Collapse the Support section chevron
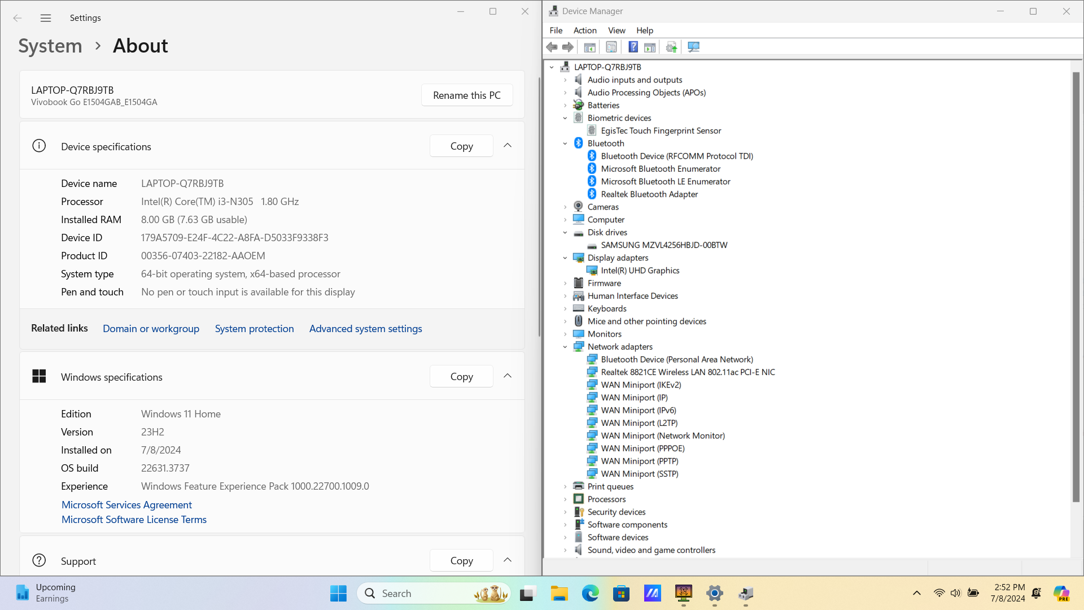This screenshot has width=1084, height=610. pyautogui.click(x=508, y=560)
